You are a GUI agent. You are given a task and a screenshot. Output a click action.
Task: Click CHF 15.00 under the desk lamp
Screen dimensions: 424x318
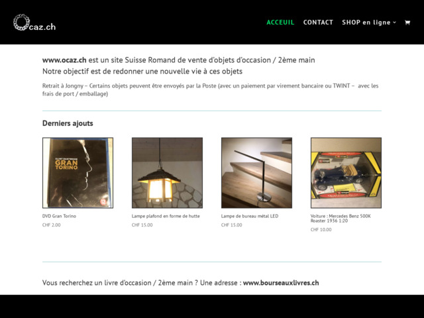231,225
